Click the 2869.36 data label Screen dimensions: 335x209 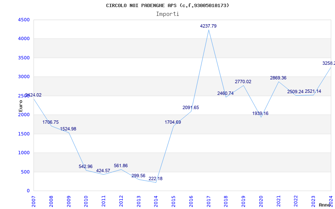[x=278, y=78]
